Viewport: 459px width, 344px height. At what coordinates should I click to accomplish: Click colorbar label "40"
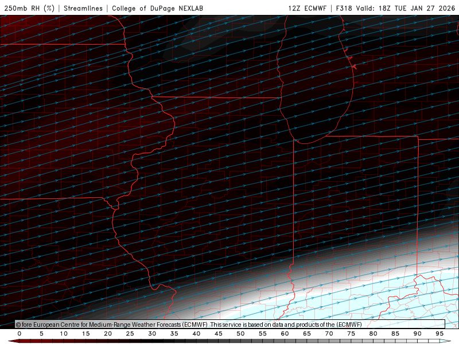tap(196, 334)
